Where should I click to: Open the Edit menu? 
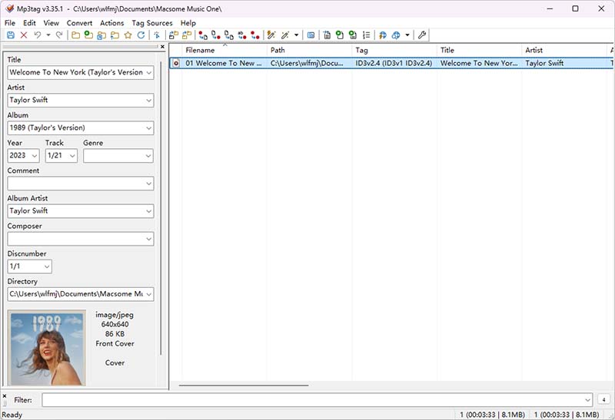pos(29,23)
